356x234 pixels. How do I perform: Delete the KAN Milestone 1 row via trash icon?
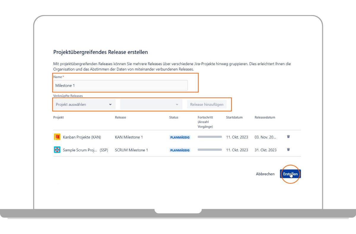pyautogui.click(x=288, y=137)
